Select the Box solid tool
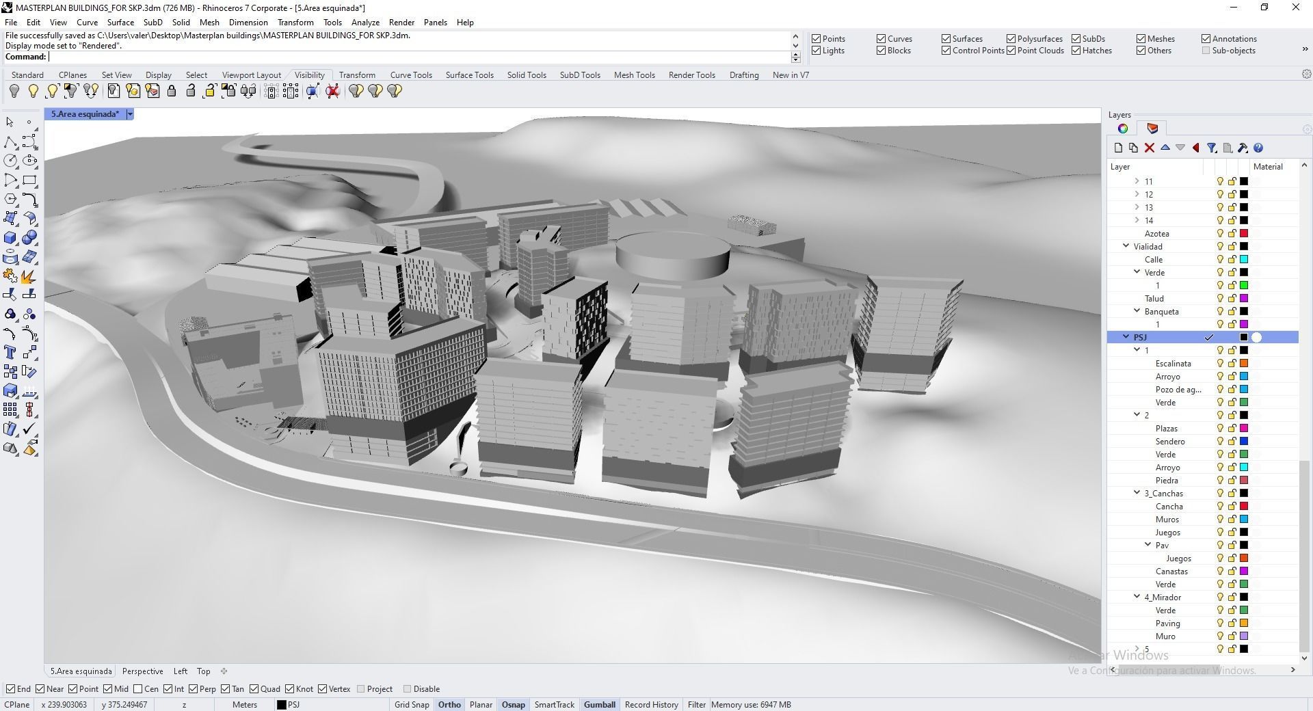This screenshot has width=1313, height=711. [10, 238]
